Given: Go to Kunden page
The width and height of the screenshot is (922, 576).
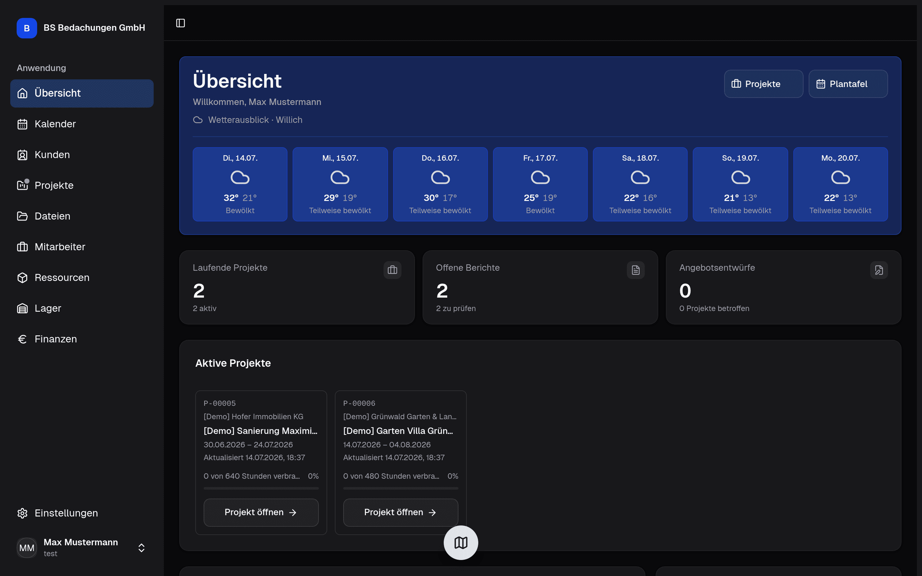Looking at the screenshot, I should [82, 155].
